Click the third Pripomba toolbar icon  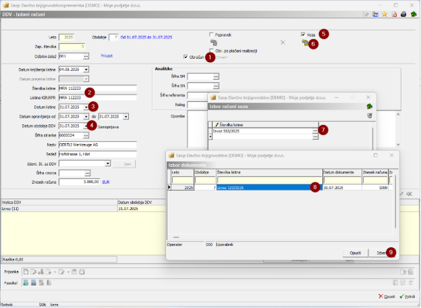coord(40,272)
